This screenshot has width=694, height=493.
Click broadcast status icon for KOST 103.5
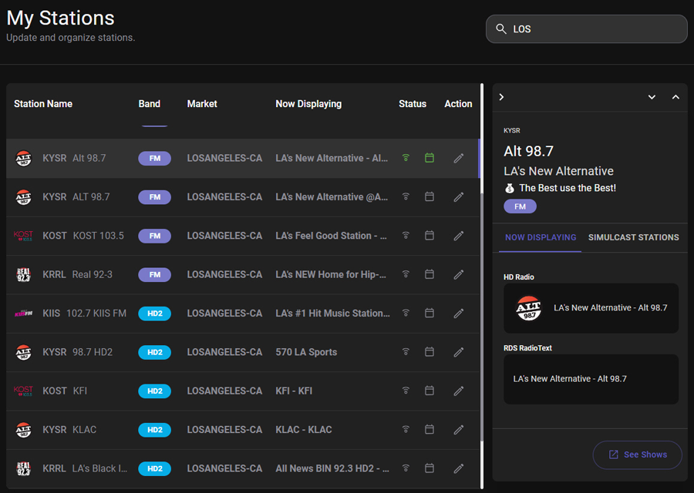click(406, 235)
